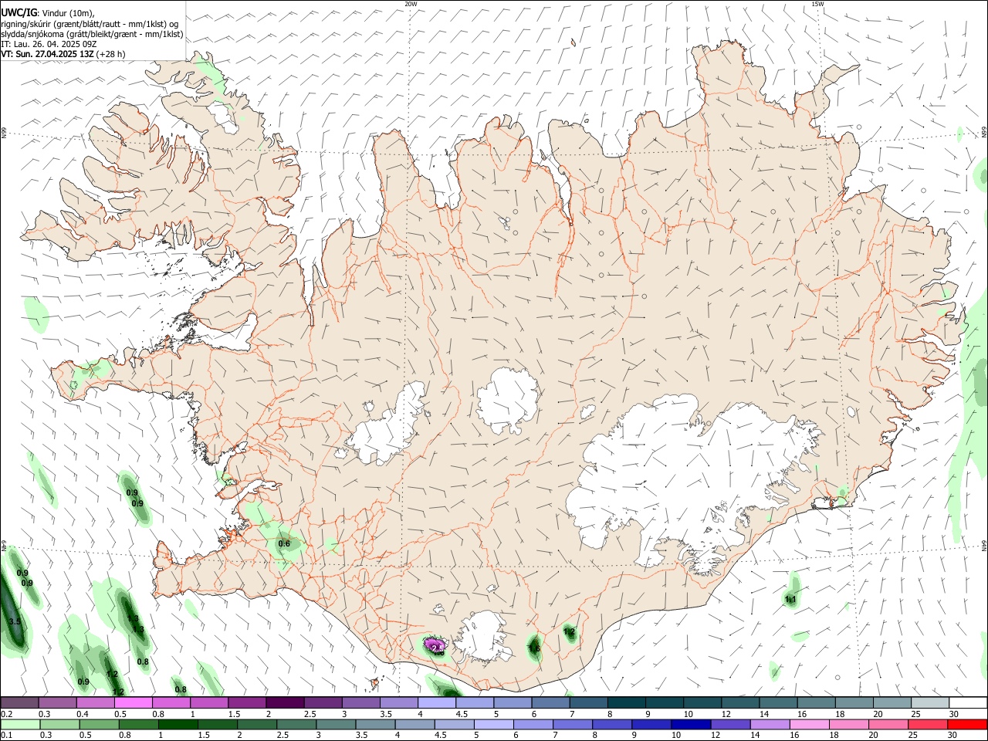This screenshot has width=988, height=741.
Task: Click the '0.1' label under the lower legend row
Action: tap(6, 736)
